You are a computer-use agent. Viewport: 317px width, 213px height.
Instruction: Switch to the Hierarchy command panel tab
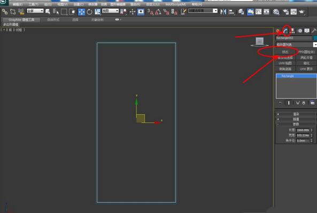click(292, 31)
